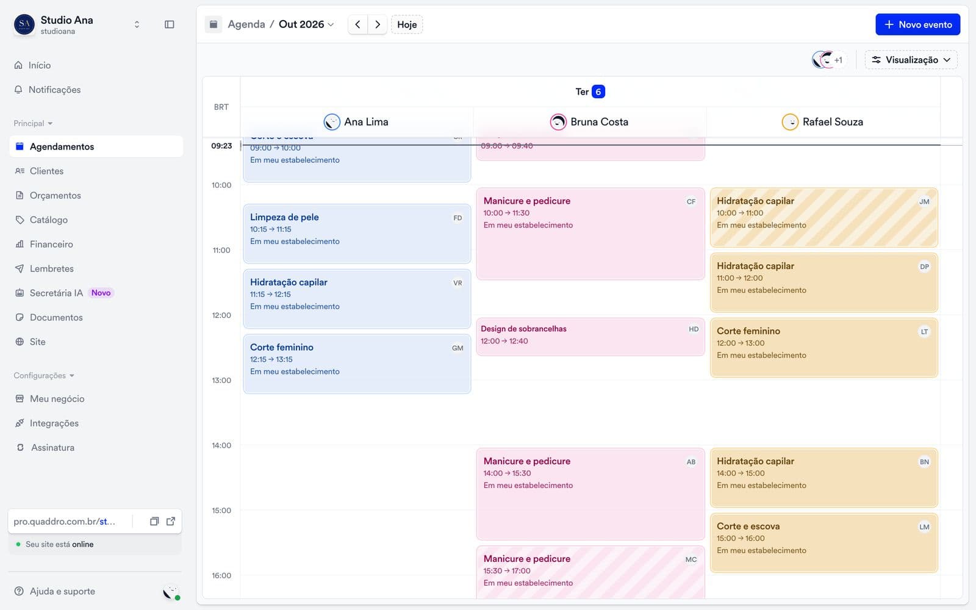
Task: Click the Orçamentos document icon
Action: point(20,195)
